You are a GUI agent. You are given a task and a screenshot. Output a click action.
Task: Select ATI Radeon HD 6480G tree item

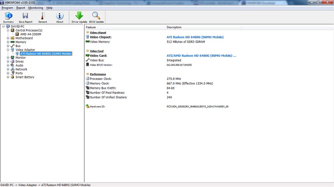coord(46,54)
